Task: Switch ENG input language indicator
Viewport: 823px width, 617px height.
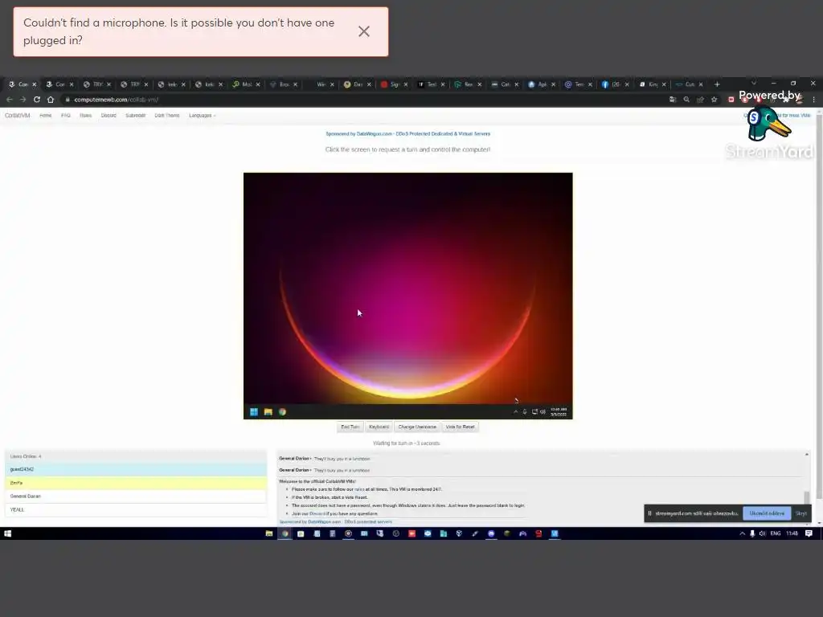Action: pyautogui.click(x=776, y=533)
